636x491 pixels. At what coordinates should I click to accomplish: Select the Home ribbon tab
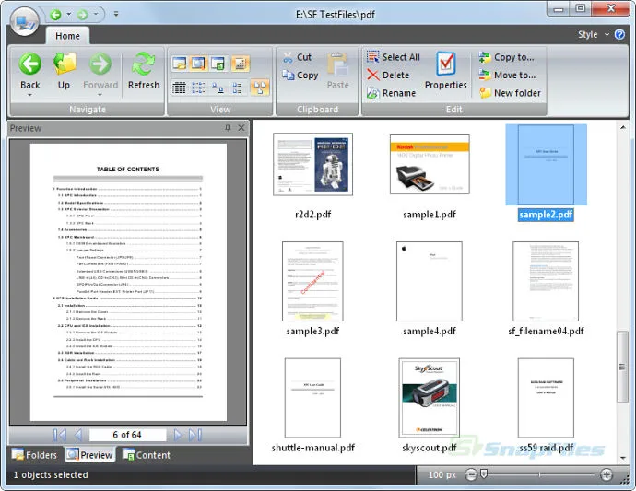point(67,36)
